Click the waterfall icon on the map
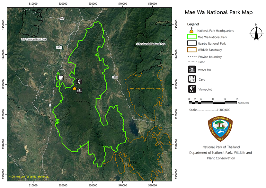The height and width of the screenshot is (188, 266). [x=79, y=91]
